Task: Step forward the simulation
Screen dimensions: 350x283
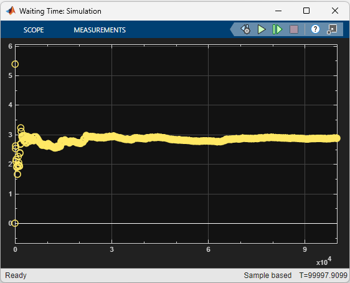Action: click(x=277, y=29)
